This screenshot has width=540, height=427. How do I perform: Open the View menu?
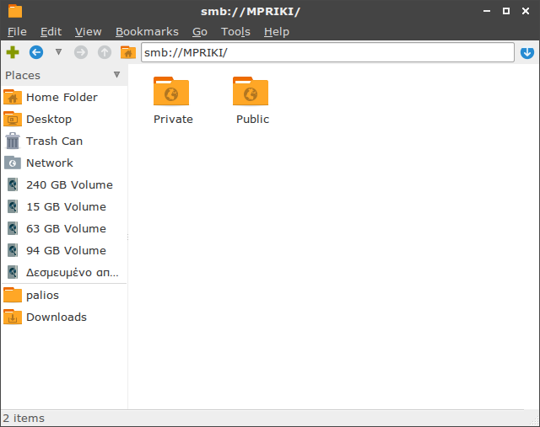pyautogui.click(x=88, y=32)
